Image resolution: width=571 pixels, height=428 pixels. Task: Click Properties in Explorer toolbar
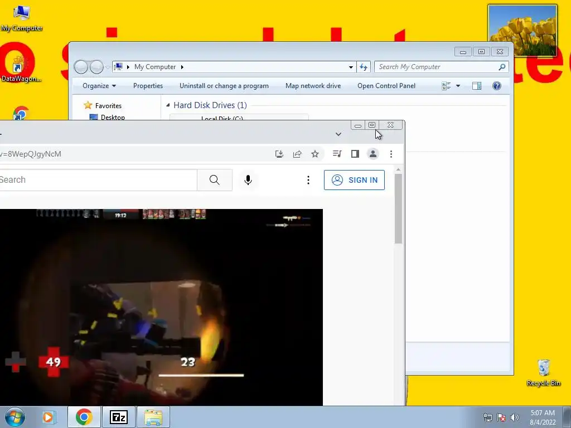point(148,86)
